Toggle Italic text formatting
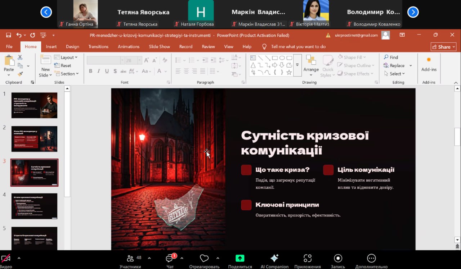This screenshot has width=461, height=269. tap(99, 71)
